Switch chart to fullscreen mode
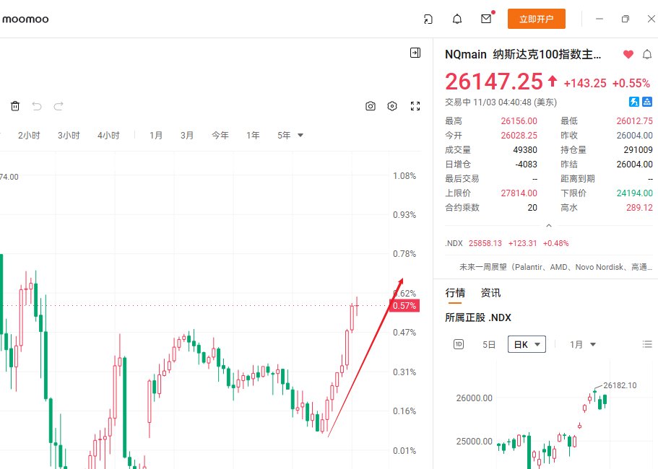 (415, 106)
